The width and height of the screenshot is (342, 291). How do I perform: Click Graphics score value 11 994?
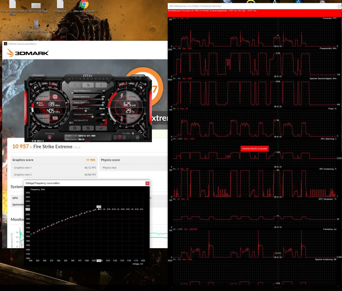(91, 160)
